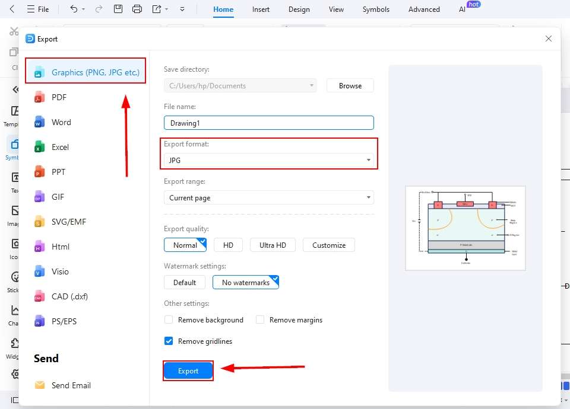Undo the last action
The width and height of the screenshot is (570, 409).
(74, 9)
